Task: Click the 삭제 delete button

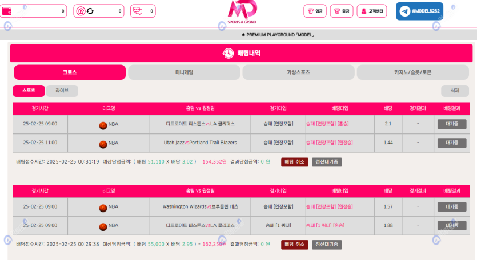Action: click(x=455, y=91)
